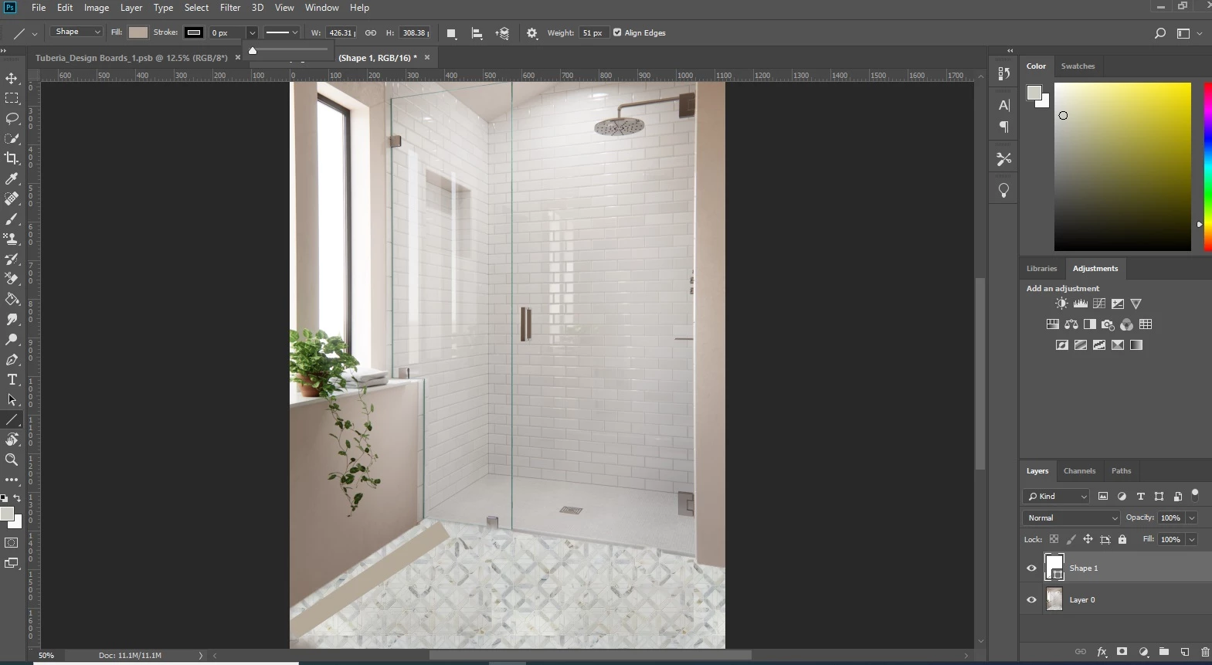The width and height of the screenshot is (1212, 665).
Task: Open the Layer menu
Action: pyautogui.click(x=131, y=8)
